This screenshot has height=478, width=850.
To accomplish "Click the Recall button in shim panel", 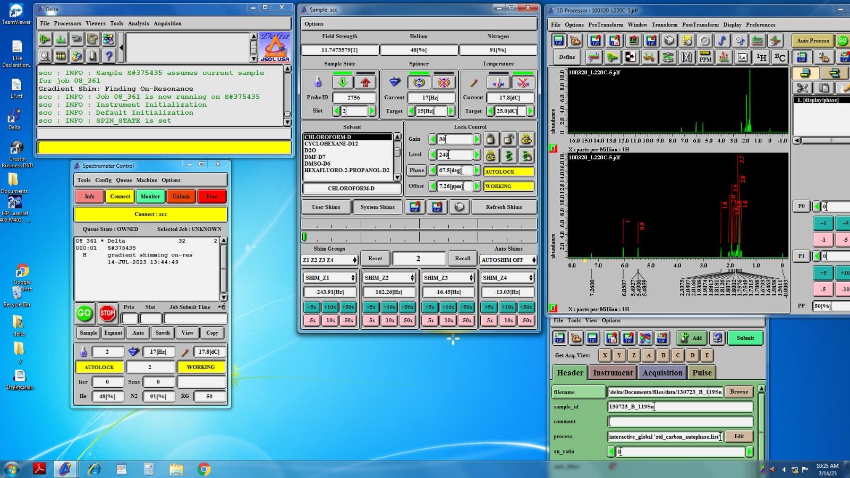I will coord(462,259).
